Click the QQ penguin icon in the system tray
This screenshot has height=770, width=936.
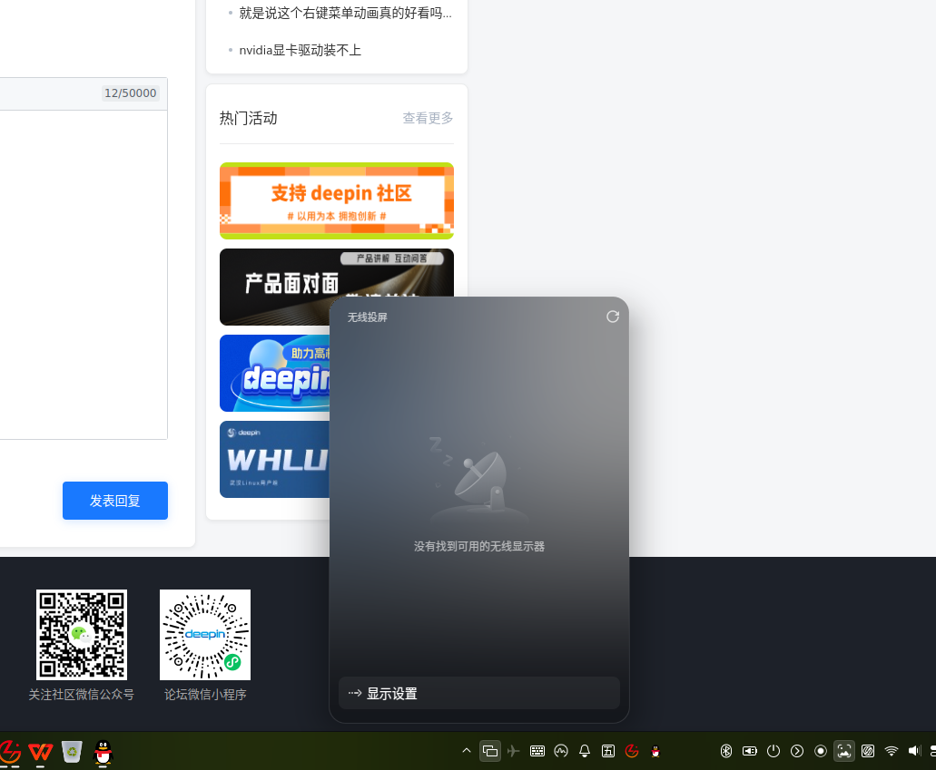point(655,751)
